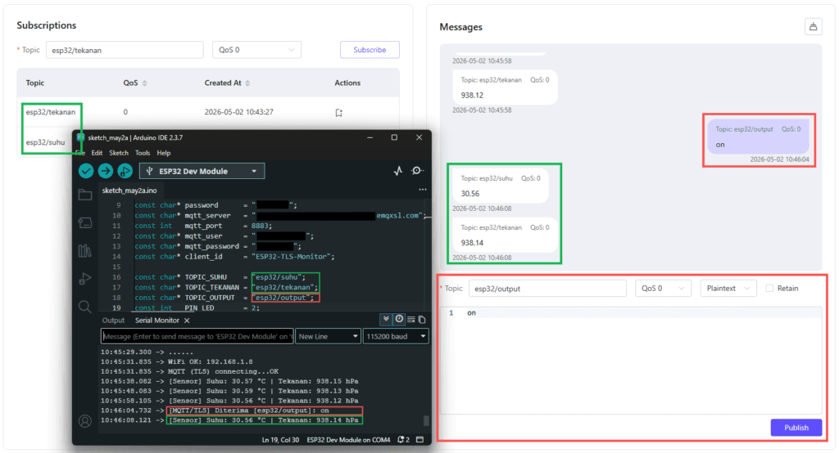Click the Publish button

(x=796, y=428)
